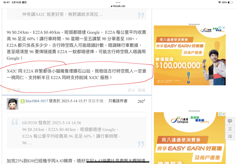Open Sita1004-1017's avatar picture

coord(12,104)
